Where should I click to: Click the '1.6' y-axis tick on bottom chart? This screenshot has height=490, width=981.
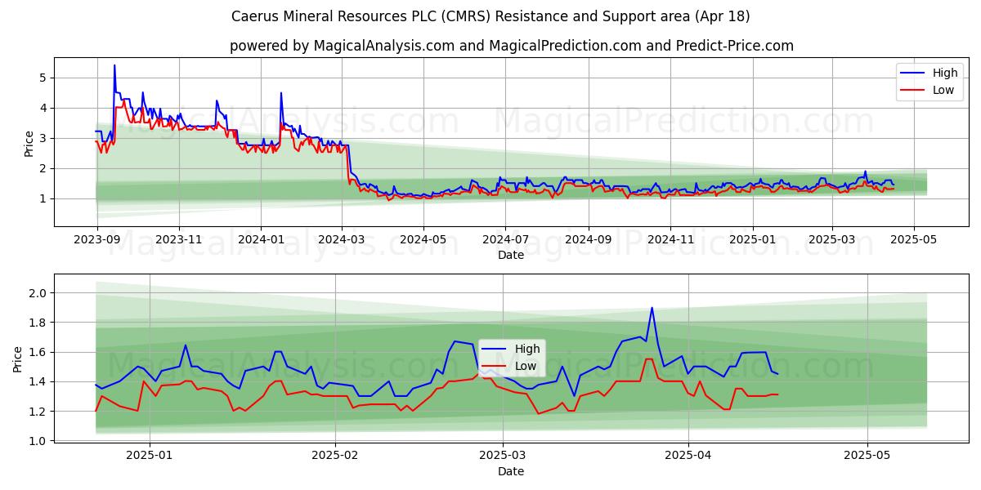(39, 352)
